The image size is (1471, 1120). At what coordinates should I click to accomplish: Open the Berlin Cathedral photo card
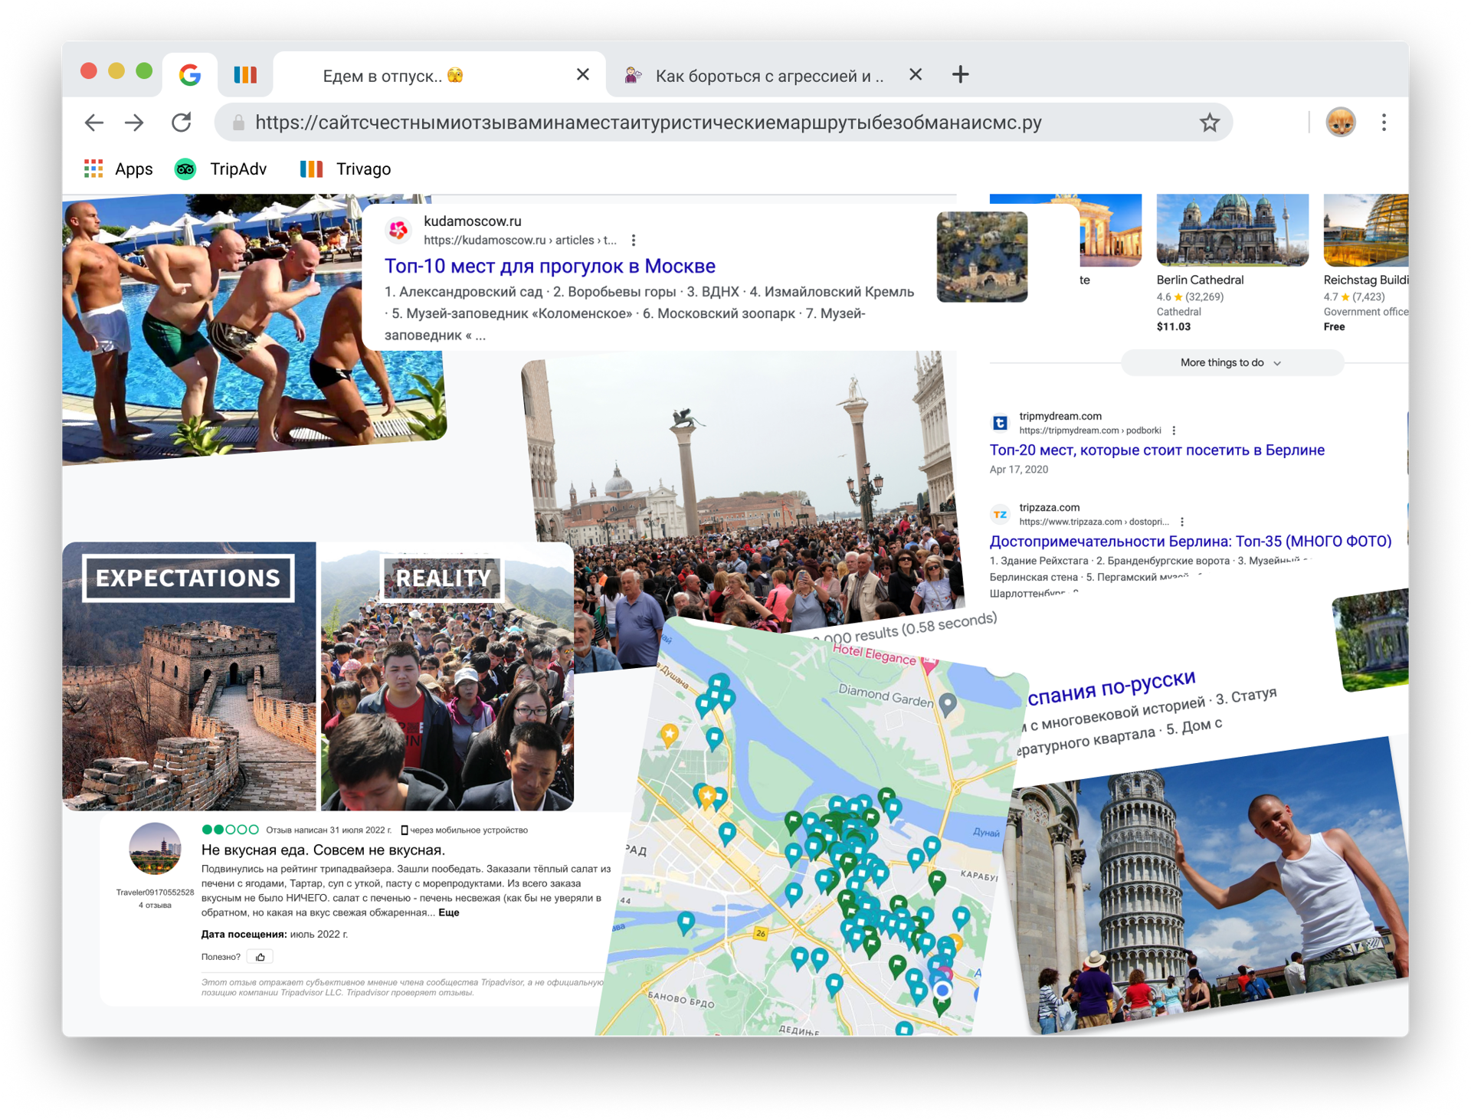(x=1232, y=230)
